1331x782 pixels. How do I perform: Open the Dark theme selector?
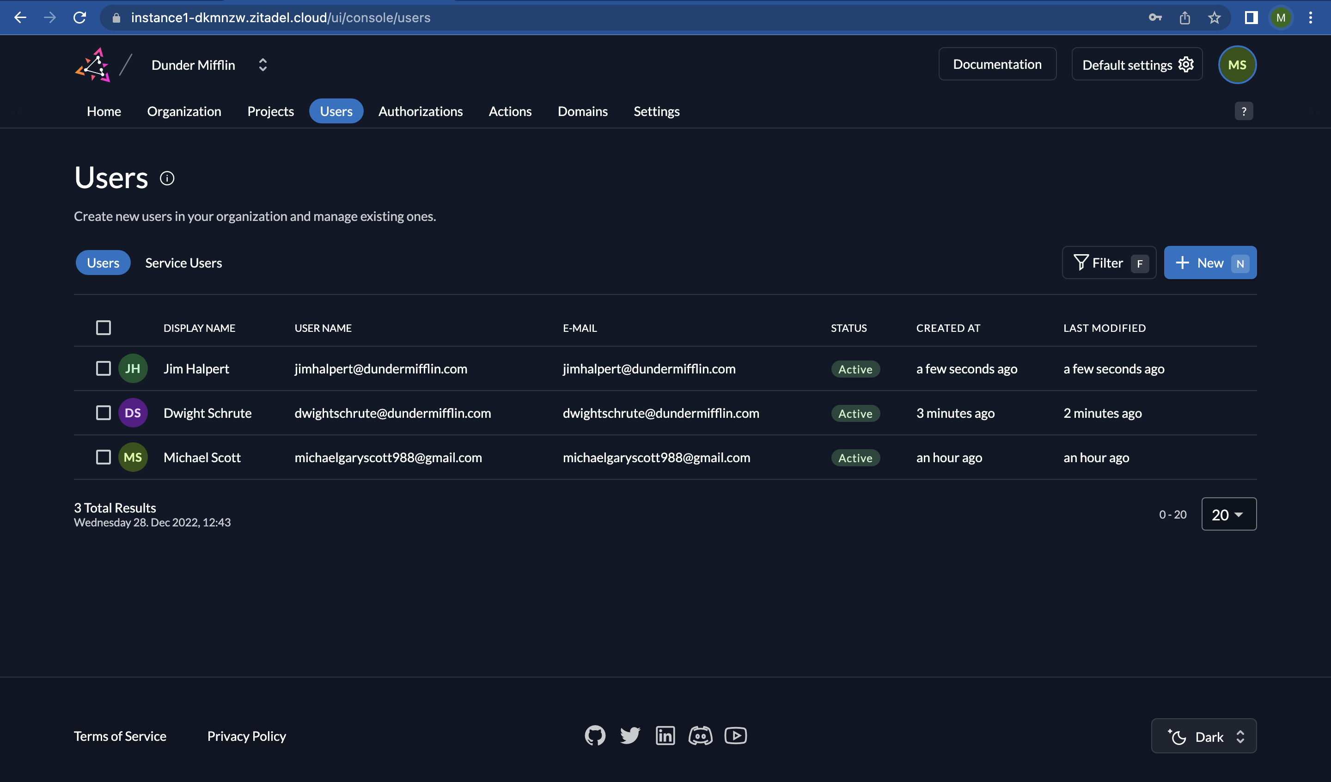[x=1204, y=736]
